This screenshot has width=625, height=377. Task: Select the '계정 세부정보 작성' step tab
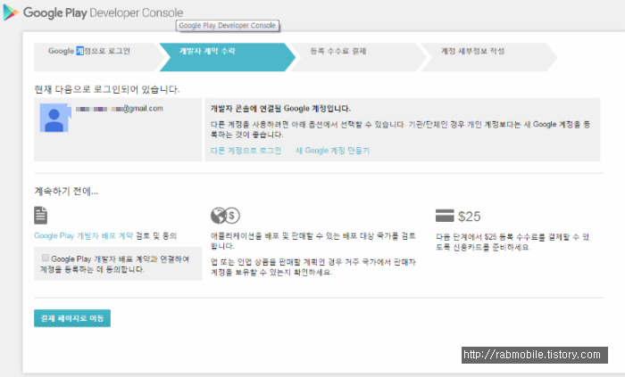point(488,57)
